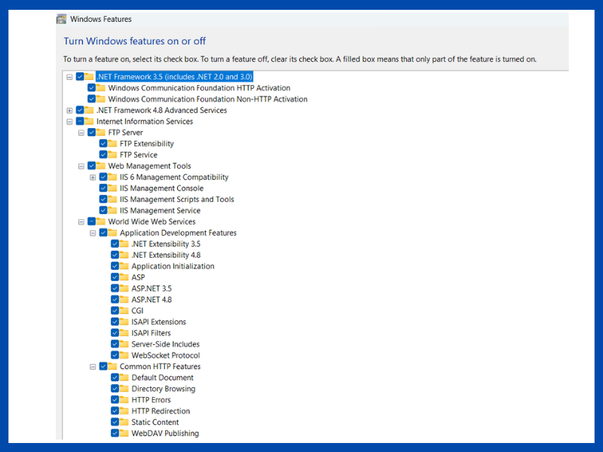Uncheck the ASP.NET 4.8 checkbox

pyautogui.click(x=115, y=299)
